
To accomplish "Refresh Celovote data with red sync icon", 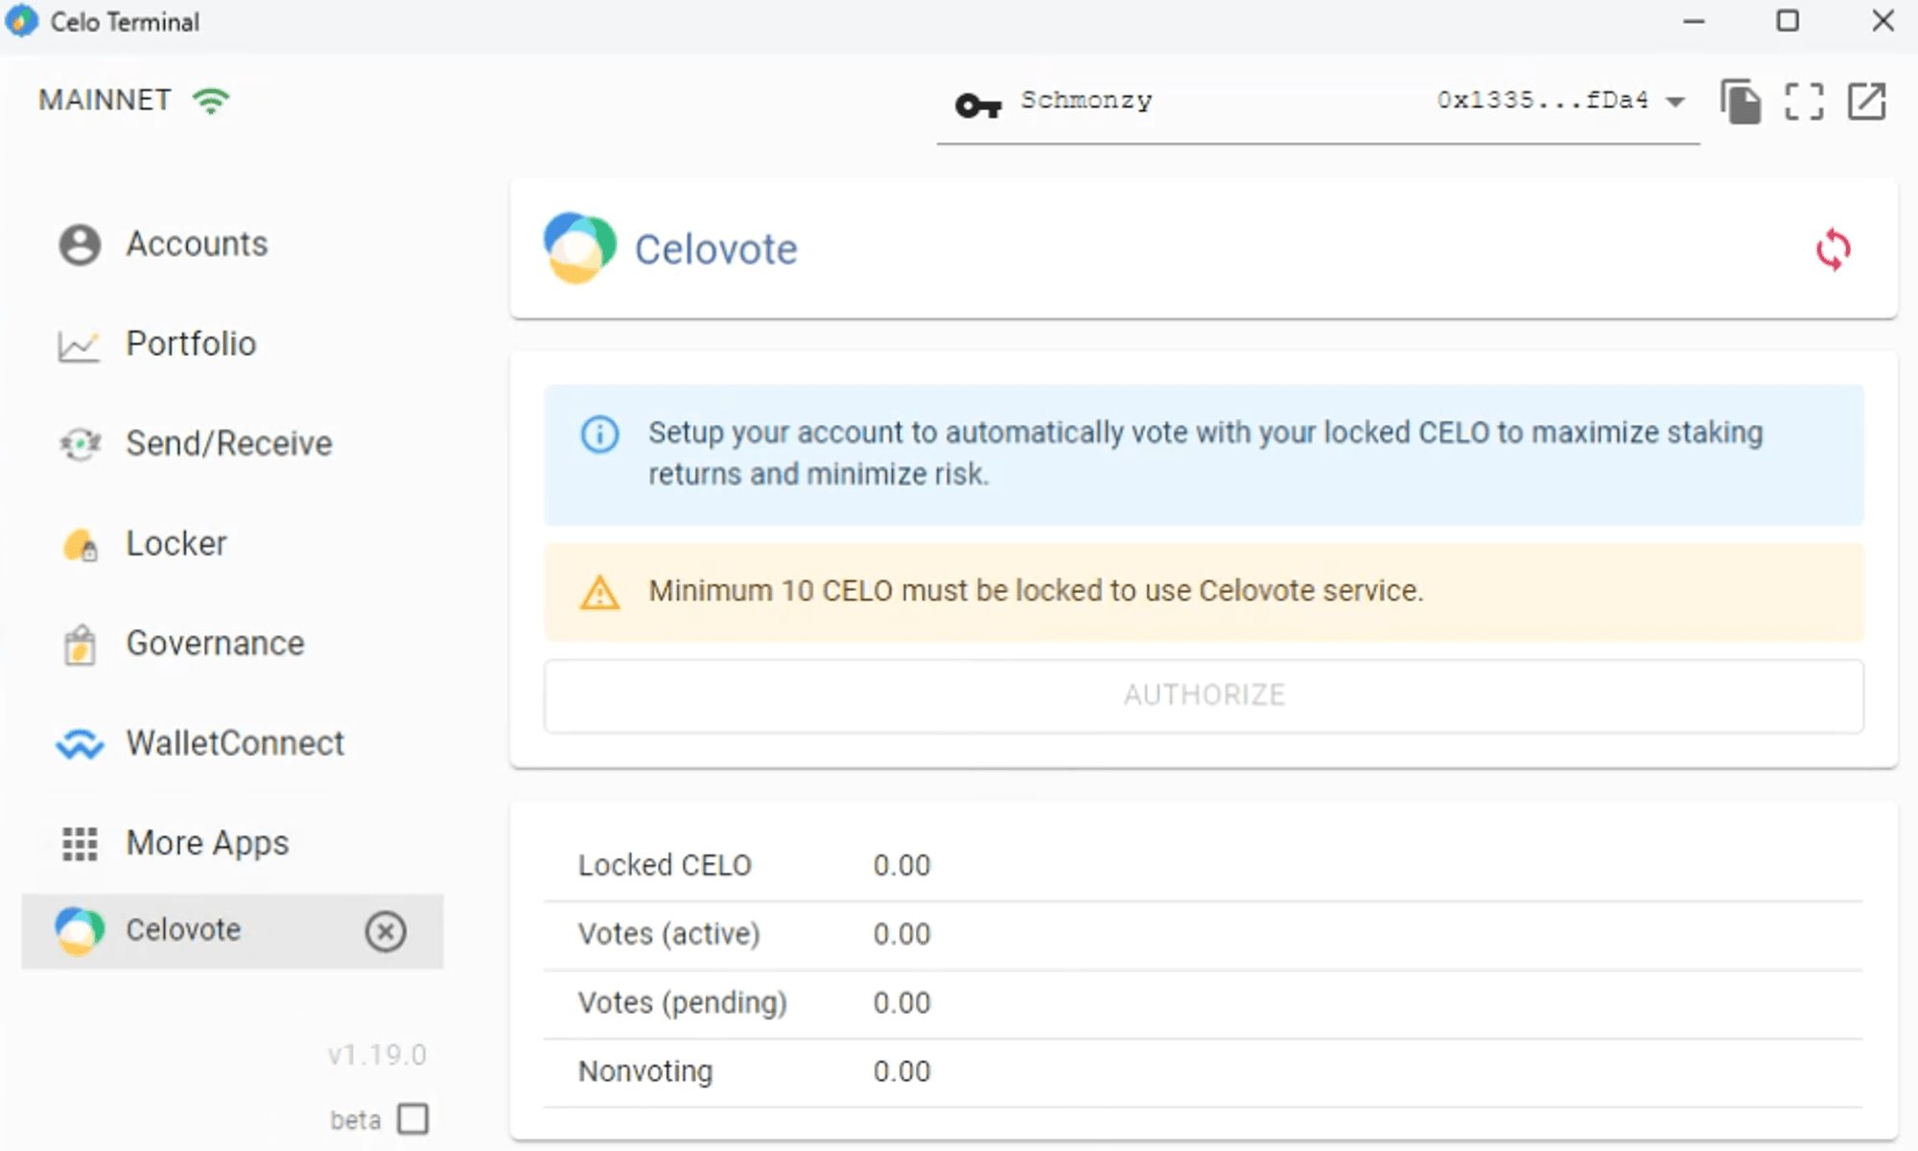I will coord(1834,249).
